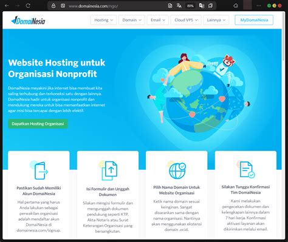Open the profile avatar in browser toolbar

pos(247,5)
